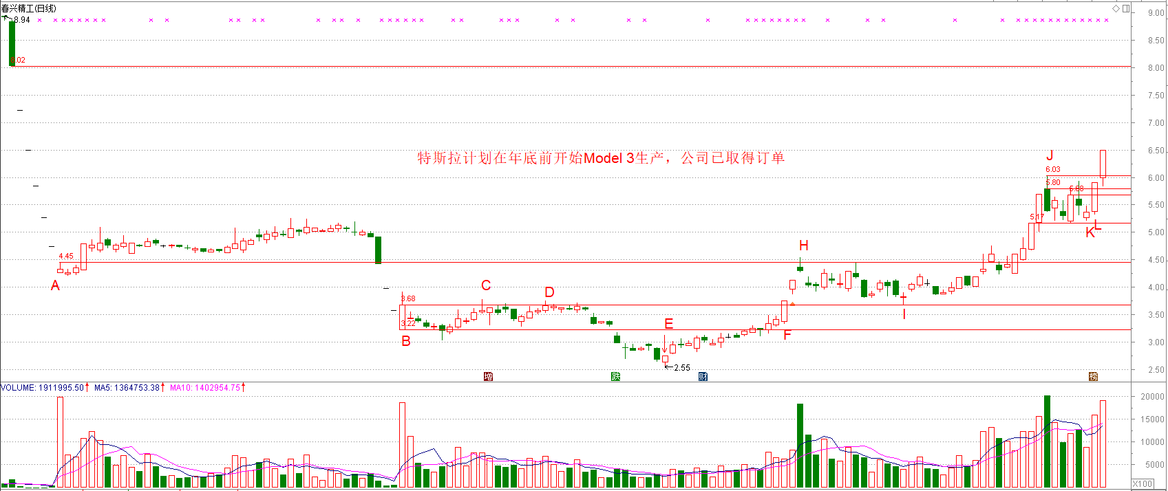Open the green 跌 event marker

(x=615, y=376)
